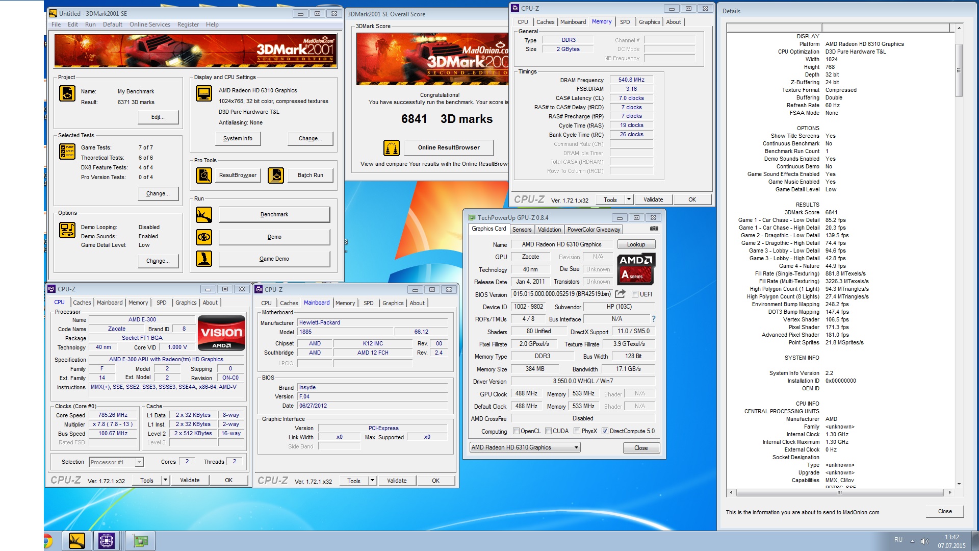Click the Batch Run icon in Pro Tools

276,175
